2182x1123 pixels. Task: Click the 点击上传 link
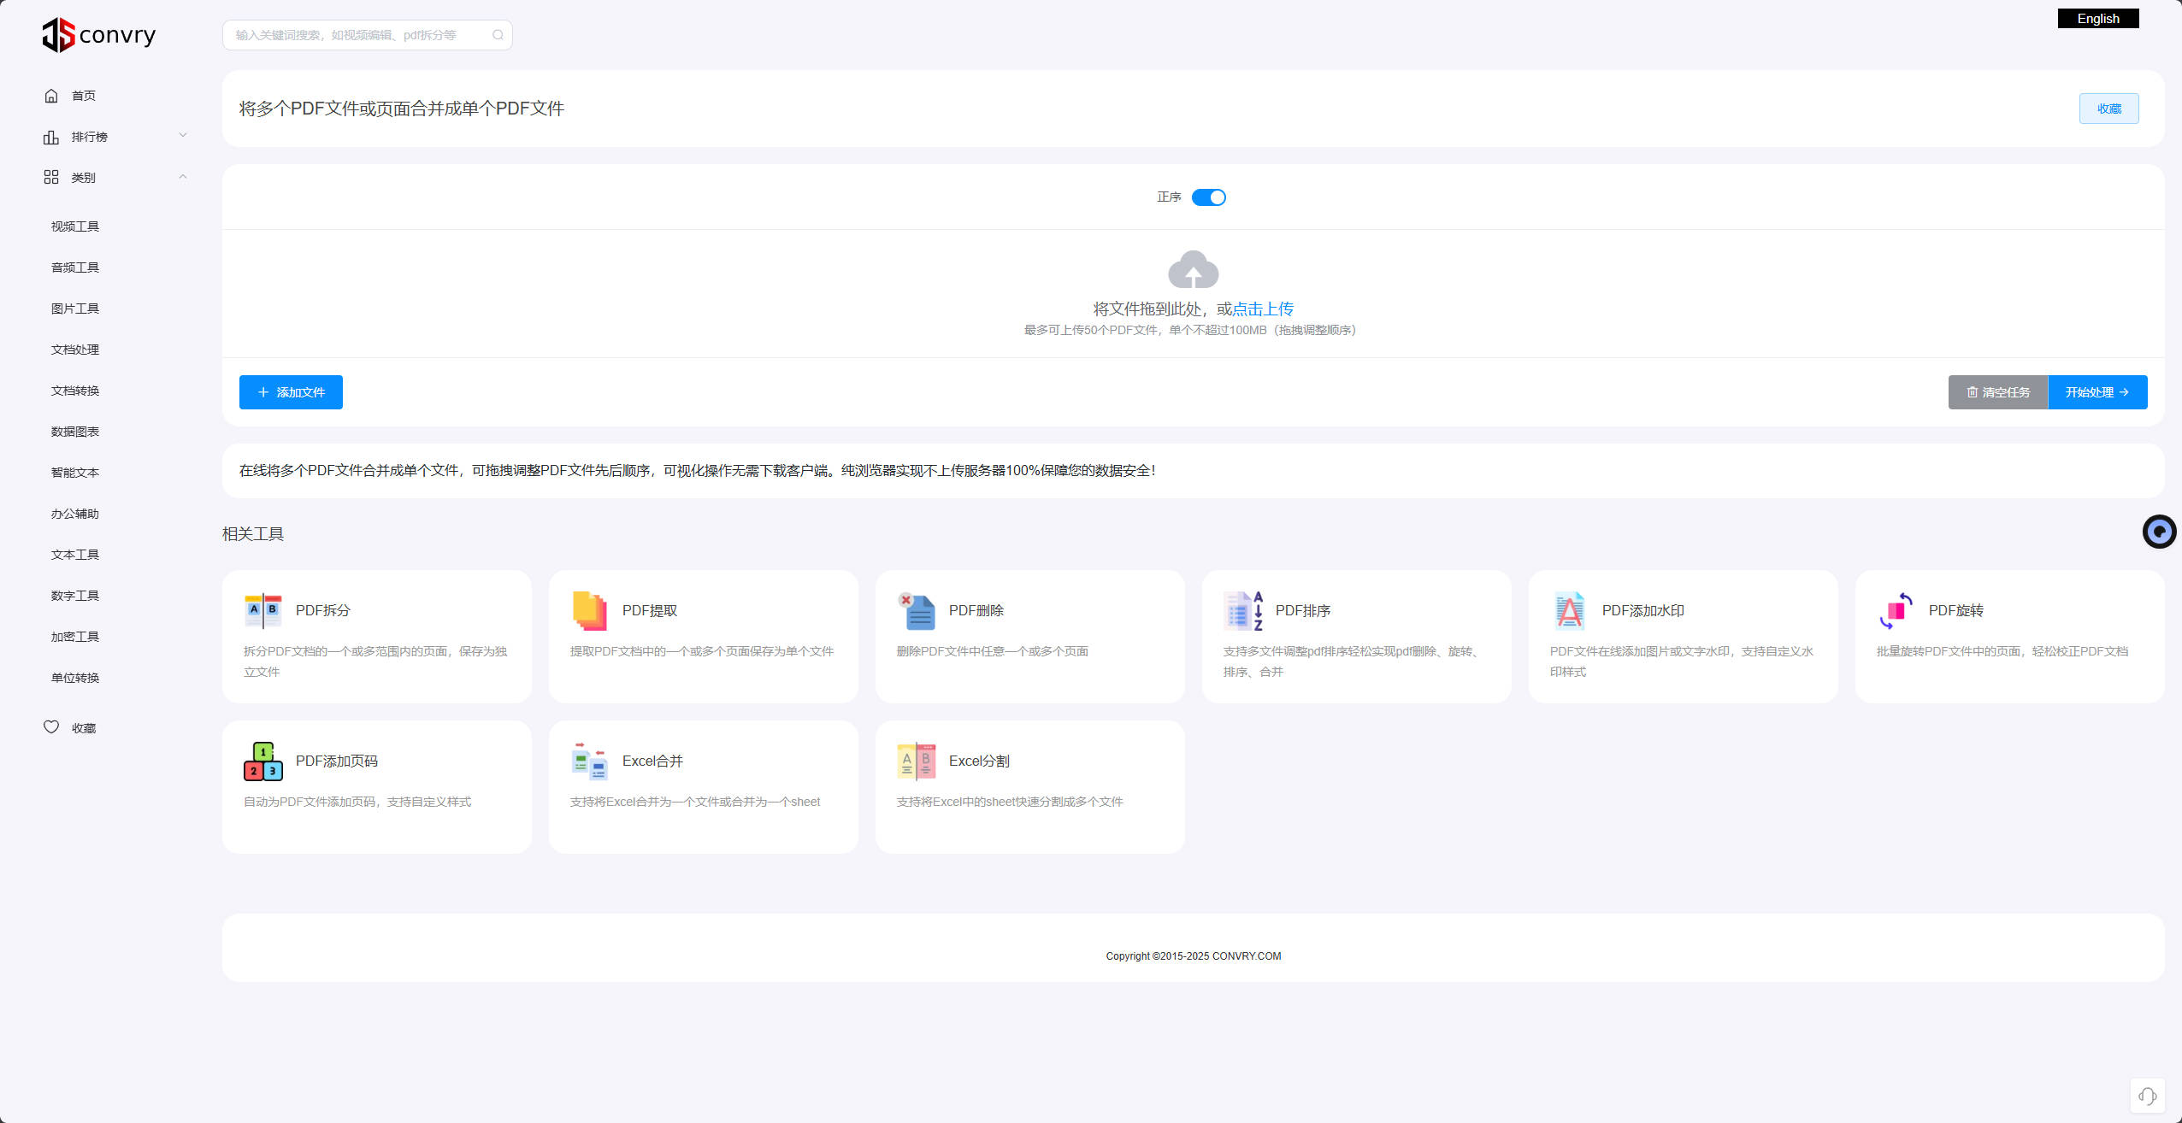coord(1263,309)
